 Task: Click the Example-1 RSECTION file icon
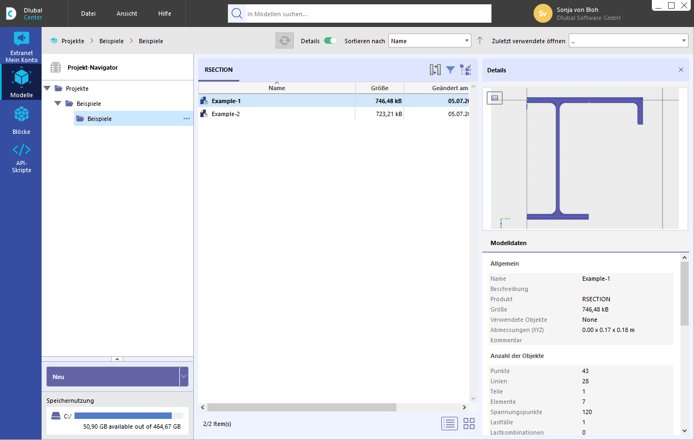pyautogui.click(x=204, y=100)
